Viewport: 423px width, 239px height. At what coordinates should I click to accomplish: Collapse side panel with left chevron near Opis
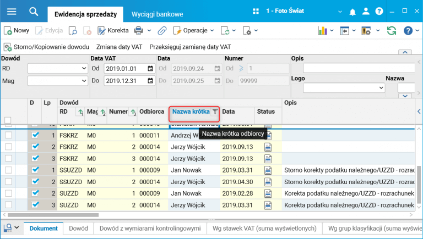tap(419, 112)
